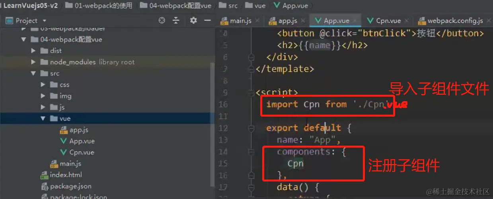Viewport: 493px width, 199px height.
Task: Select the vue folder in tree
Action: tap(60, 118)
